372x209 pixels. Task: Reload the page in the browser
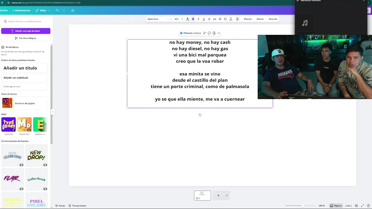(x=2, y=3)
